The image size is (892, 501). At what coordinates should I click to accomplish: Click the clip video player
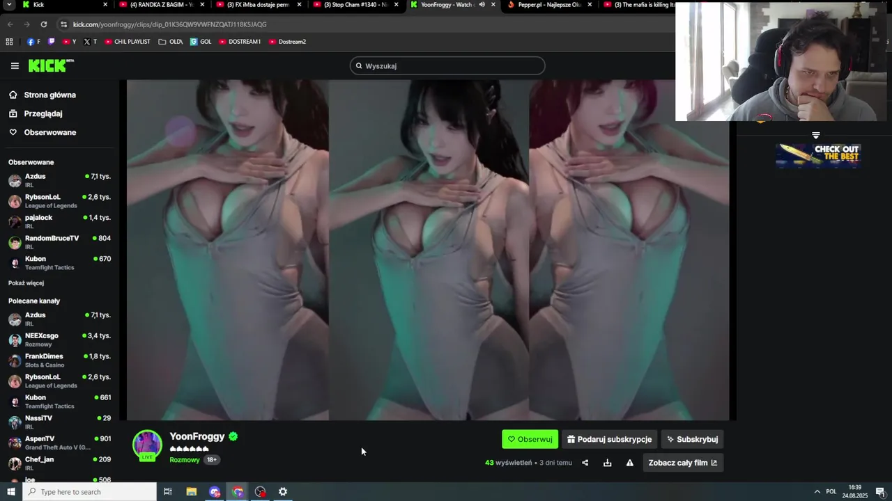428,250
